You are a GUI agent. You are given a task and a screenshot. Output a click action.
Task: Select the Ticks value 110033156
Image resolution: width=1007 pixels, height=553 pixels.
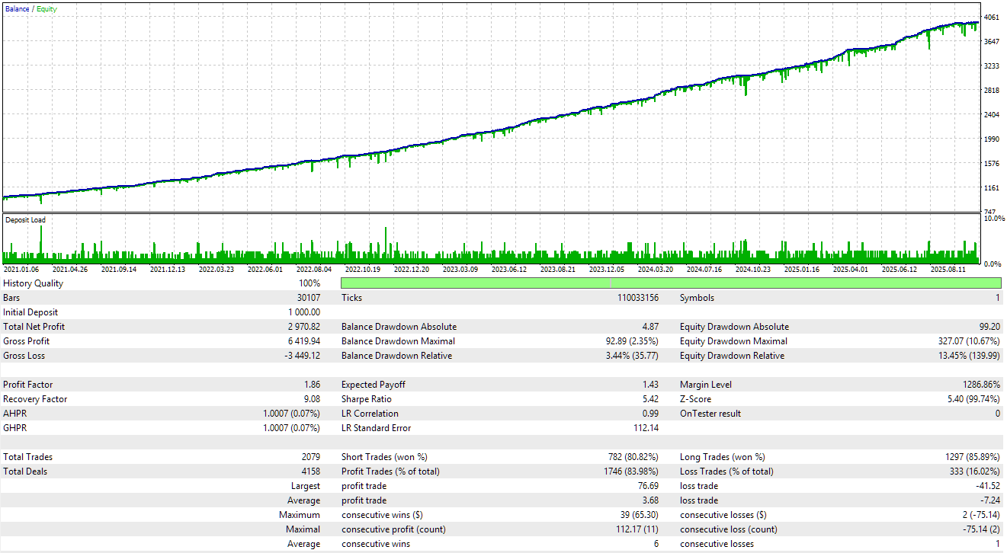click(x=638, y=298)
